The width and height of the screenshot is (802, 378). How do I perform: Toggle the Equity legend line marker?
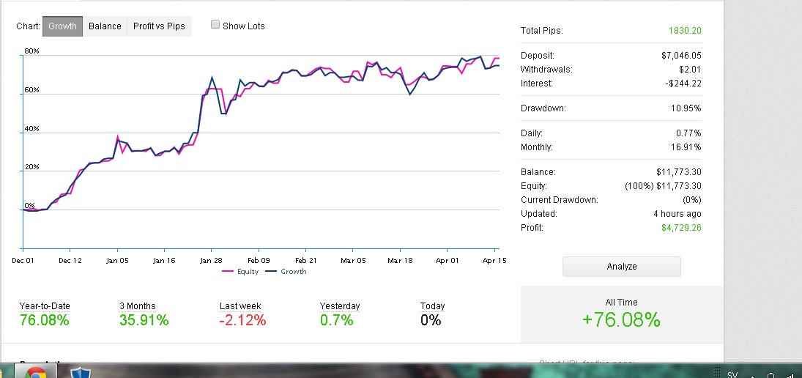pyautogui.click(x=229, y=271)
